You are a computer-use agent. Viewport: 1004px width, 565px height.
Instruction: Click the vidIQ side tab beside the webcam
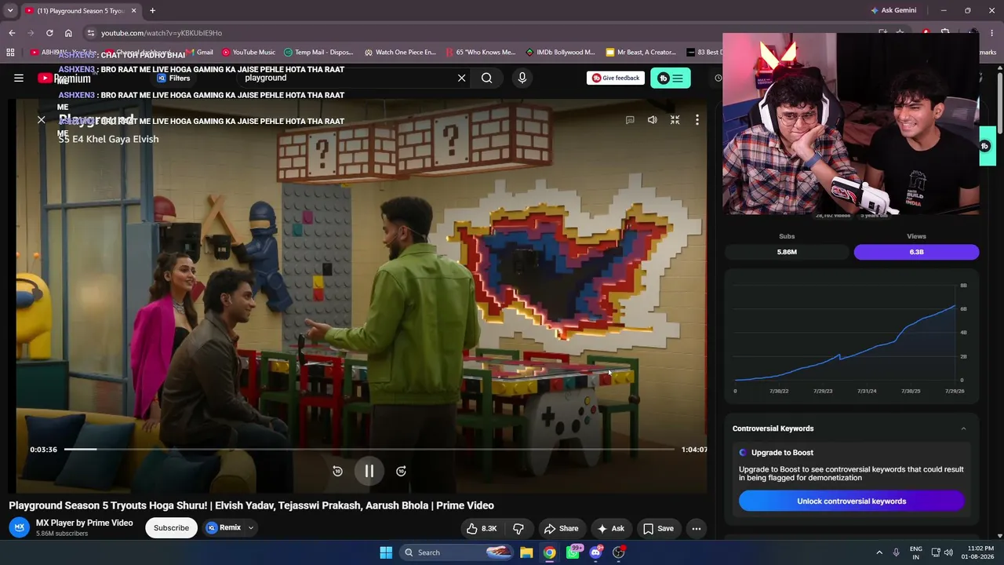point(987,146)
